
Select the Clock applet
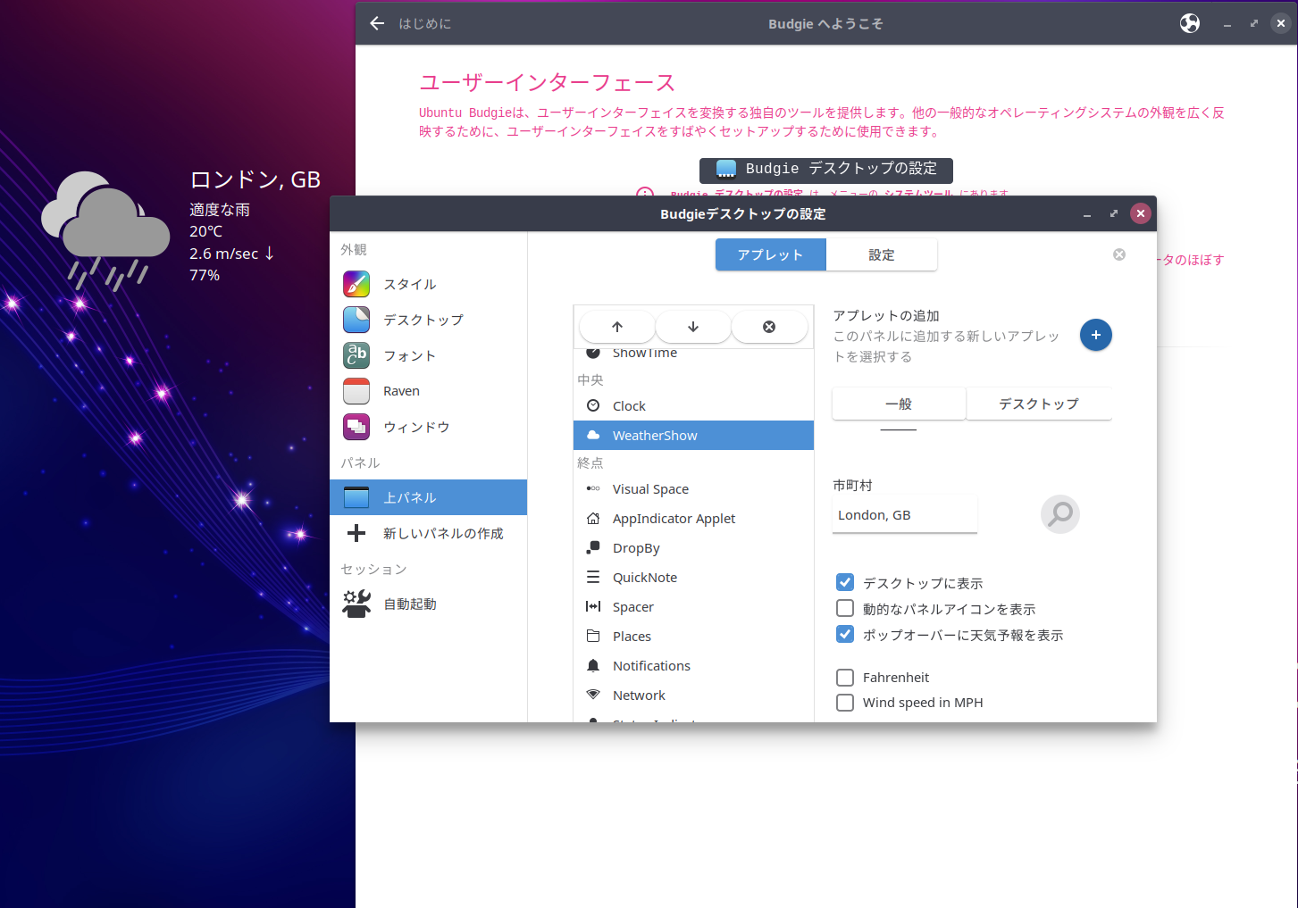click(693, 406)
